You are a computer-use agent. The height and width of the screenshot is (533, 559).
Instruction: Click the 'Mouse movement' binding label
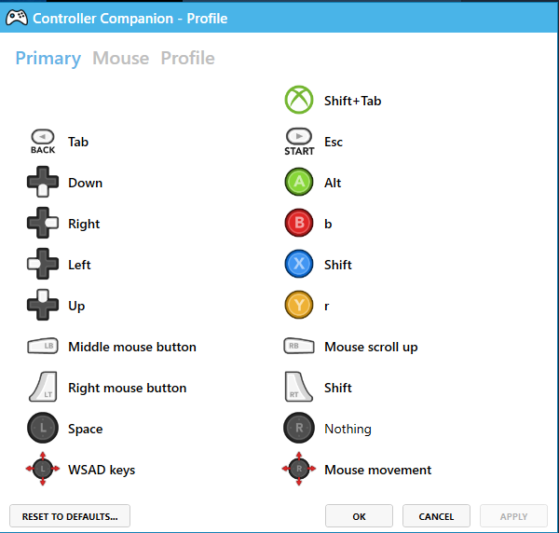coord(377,470)
